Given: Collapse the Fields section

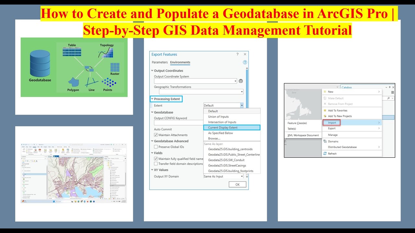Looking at the screenshot, I should click(x=152, y=153).
